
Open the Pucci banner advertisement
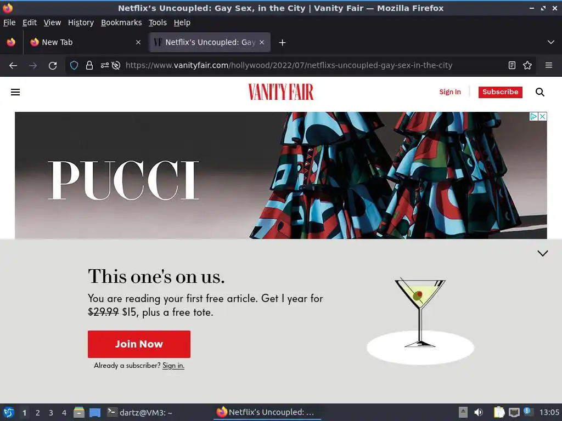click(280, 175)
